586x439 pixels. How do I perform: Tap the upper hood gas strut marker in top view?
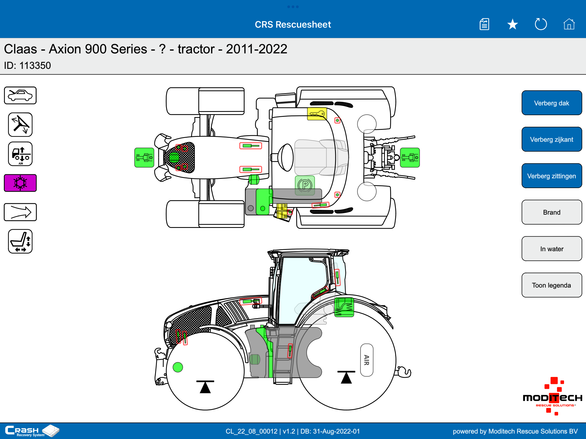pyautogui.click(x=251, y=146)
